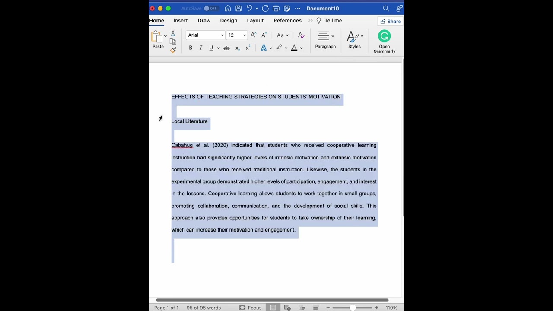Open the collaboration people icon
Image resolution: width=553 pixels, height=311 pixels.
(400, 8)
